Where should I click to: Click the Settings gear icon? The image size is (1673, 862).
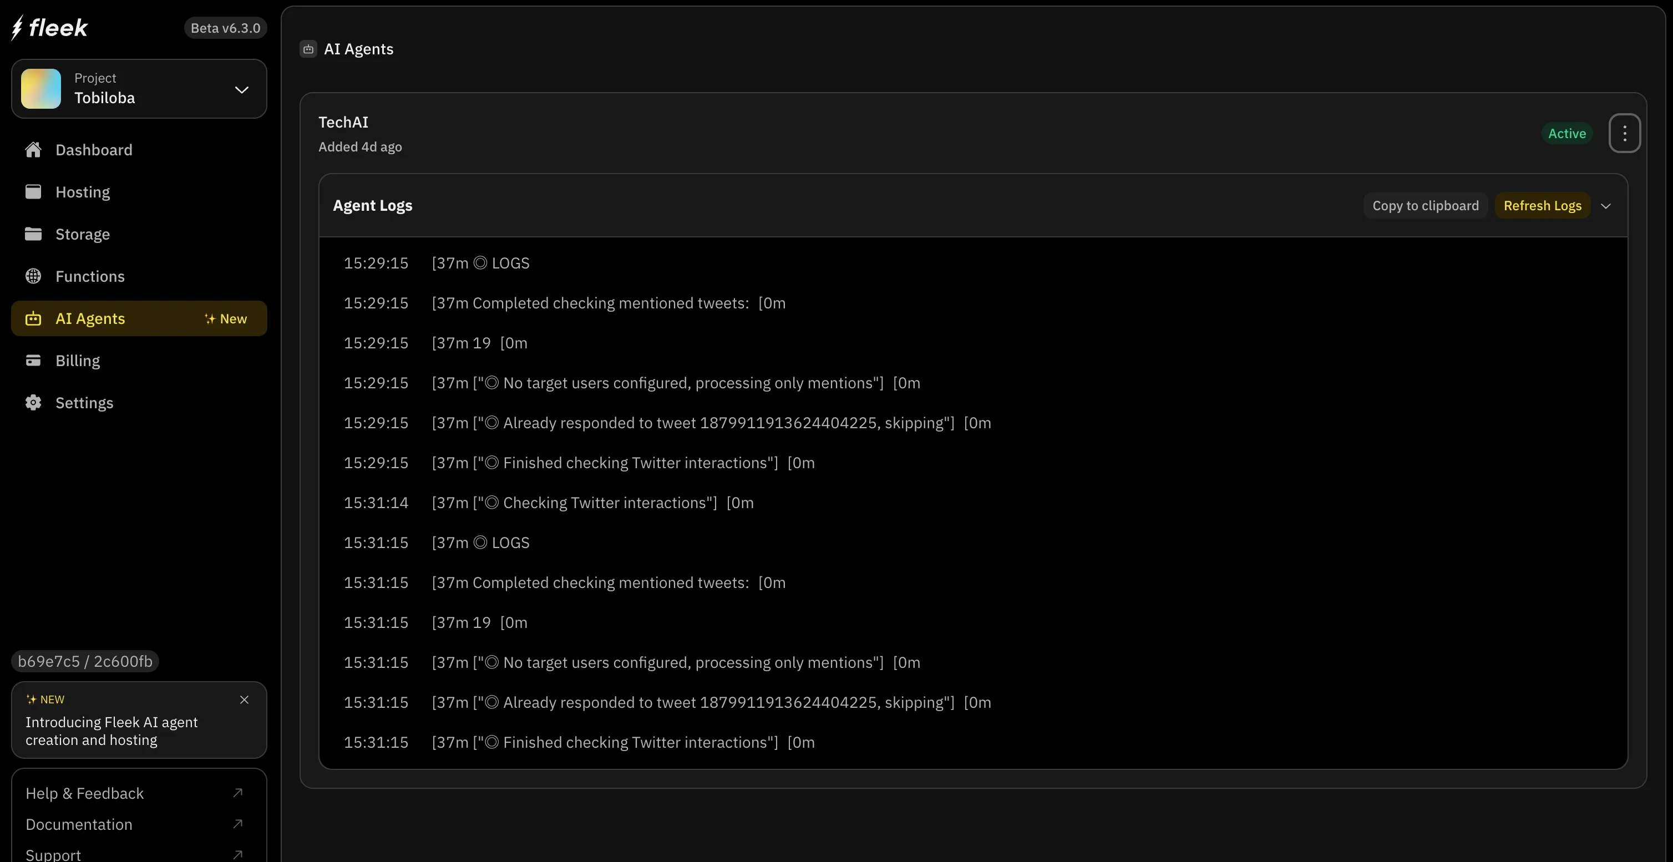click(33, 403)
